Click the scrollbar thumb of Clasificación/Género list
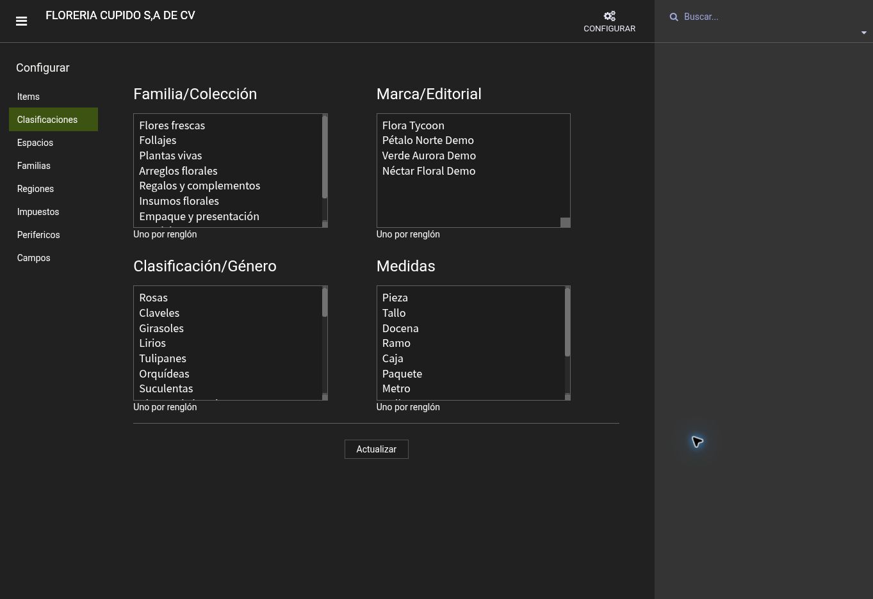Viewport: 873px width, 599px height. coord(325,302)
